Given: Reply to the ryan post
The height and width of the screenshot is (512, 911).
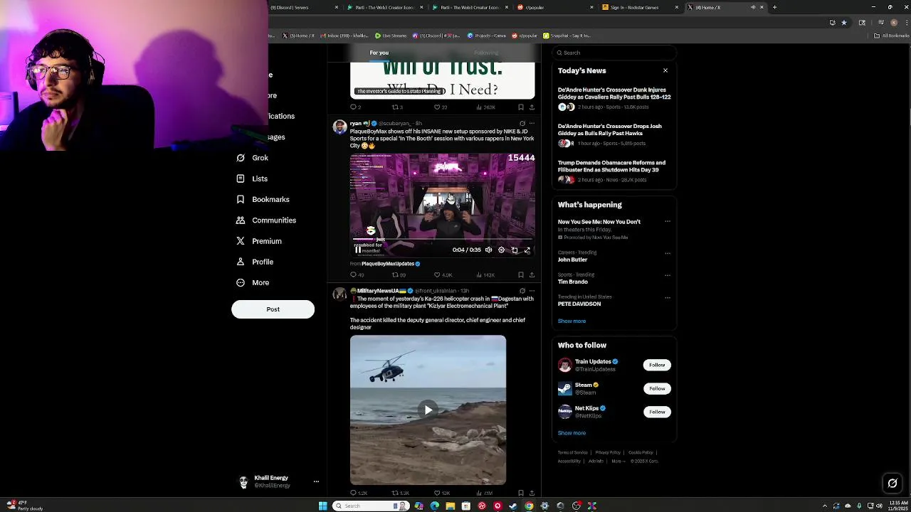Looking at the screenshot, I should pyautogui.click(x=357, y=274).
